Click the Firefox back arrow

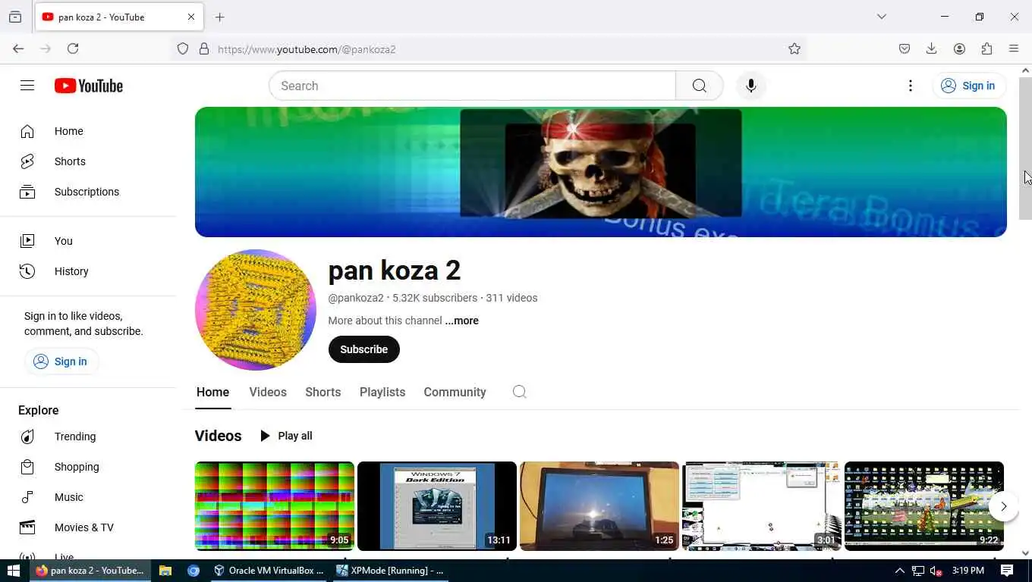click(x=18, y=48)
